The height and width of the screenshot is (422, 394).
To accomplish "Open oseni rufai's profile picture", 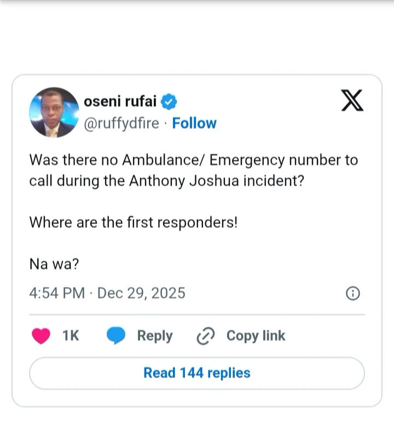I will click(54, 112).
